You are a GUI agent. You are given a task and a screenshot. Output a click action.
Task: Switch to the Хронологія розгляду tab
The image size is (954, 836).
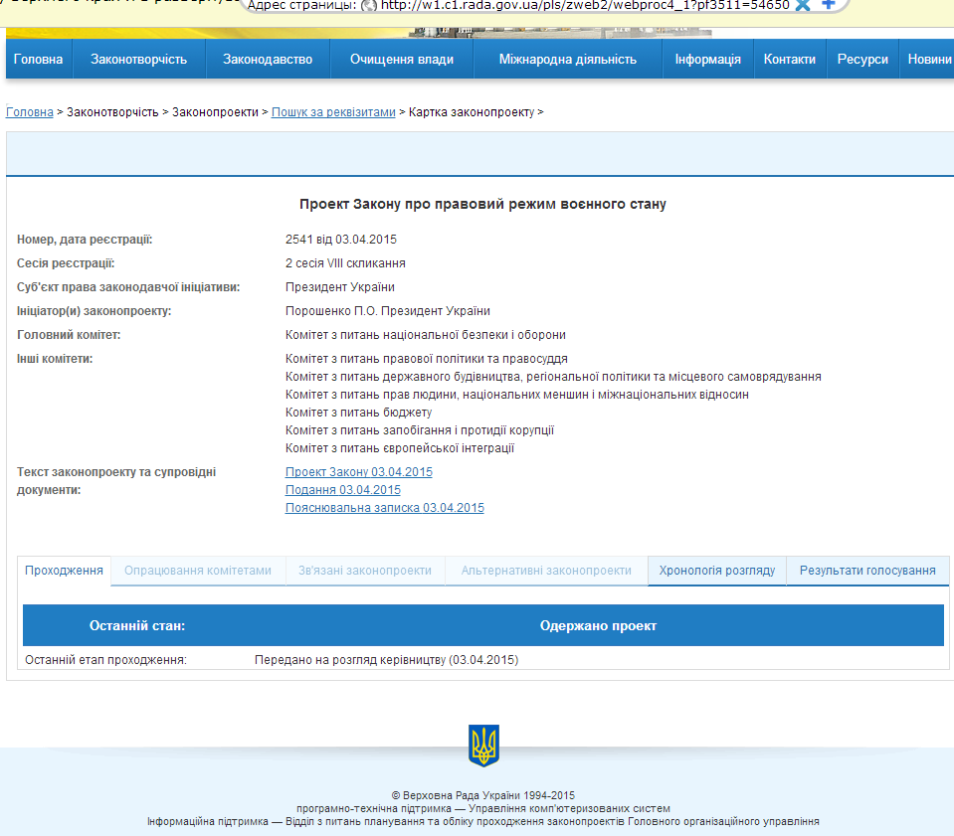(x=716, y=571)
